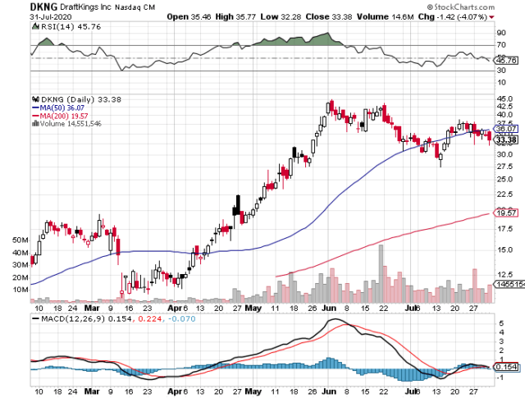The height and width of the screenshot is (398, 525).
Task: Click the DraftKings Inc company name
Action: click(x=85, y=7)
